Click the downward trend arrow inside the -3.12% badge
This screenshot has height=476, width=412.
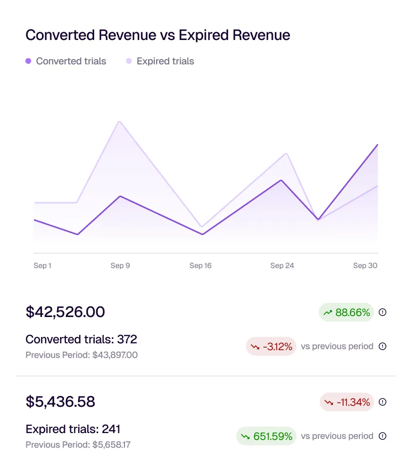[x=254, y=346]
